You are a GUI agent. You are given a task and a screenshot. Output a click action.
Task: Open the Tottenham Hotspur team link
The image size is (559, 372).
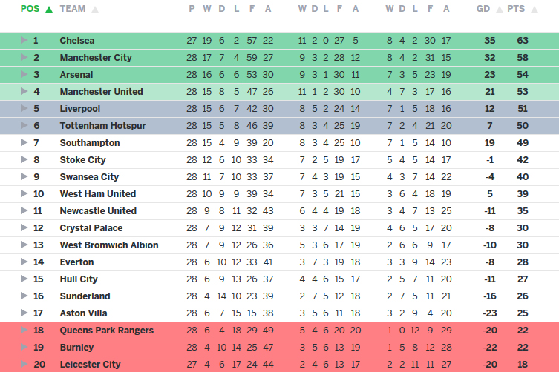(102, 125)
